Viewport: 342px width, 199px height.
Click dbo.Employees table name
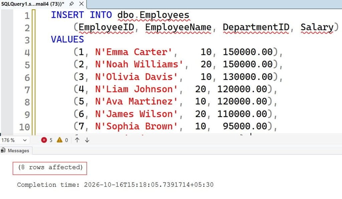pyautogui.click(x=153, y=15)
